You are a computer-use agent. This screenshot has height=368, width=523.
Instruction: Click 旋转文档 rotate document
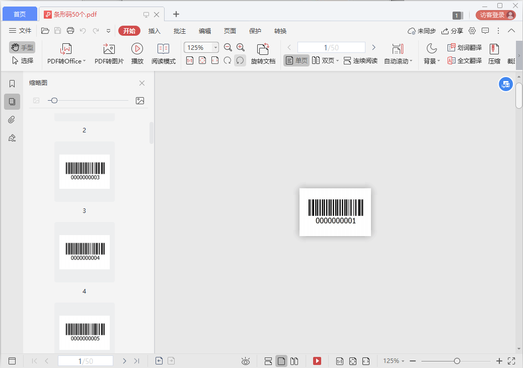263,53
